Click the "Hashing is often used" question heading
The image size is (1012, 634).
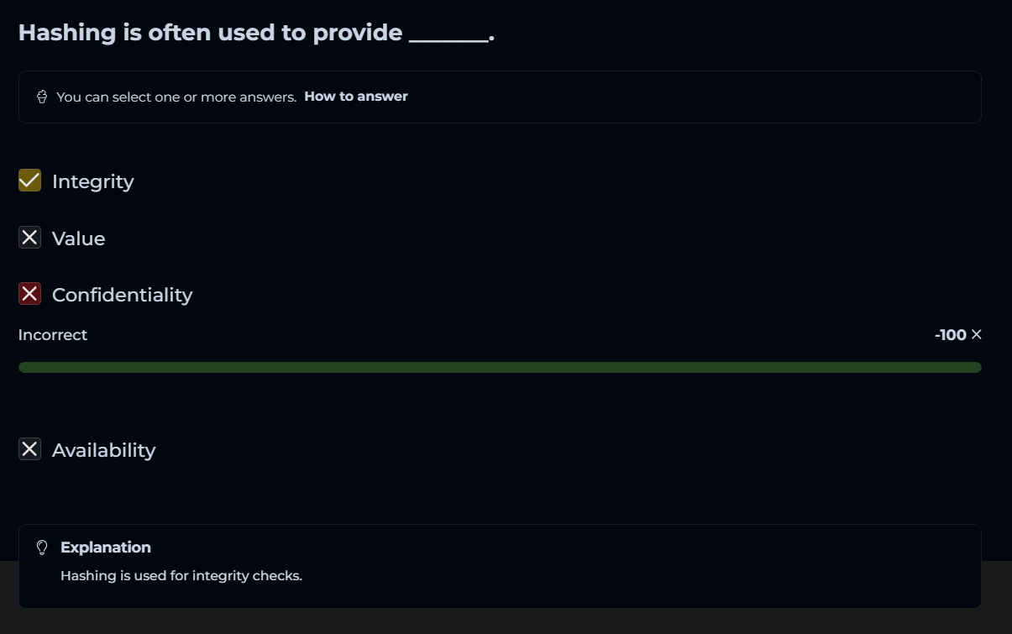(210, 33)
